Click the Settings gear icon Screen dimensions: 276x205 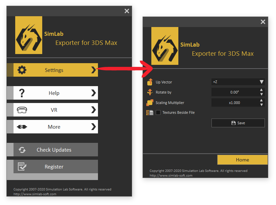click(x=22, y=70)
